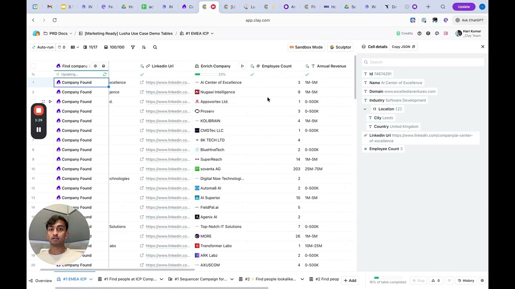Search browser tabs magnifier icon
515x289 pixels.
(443, 6)
